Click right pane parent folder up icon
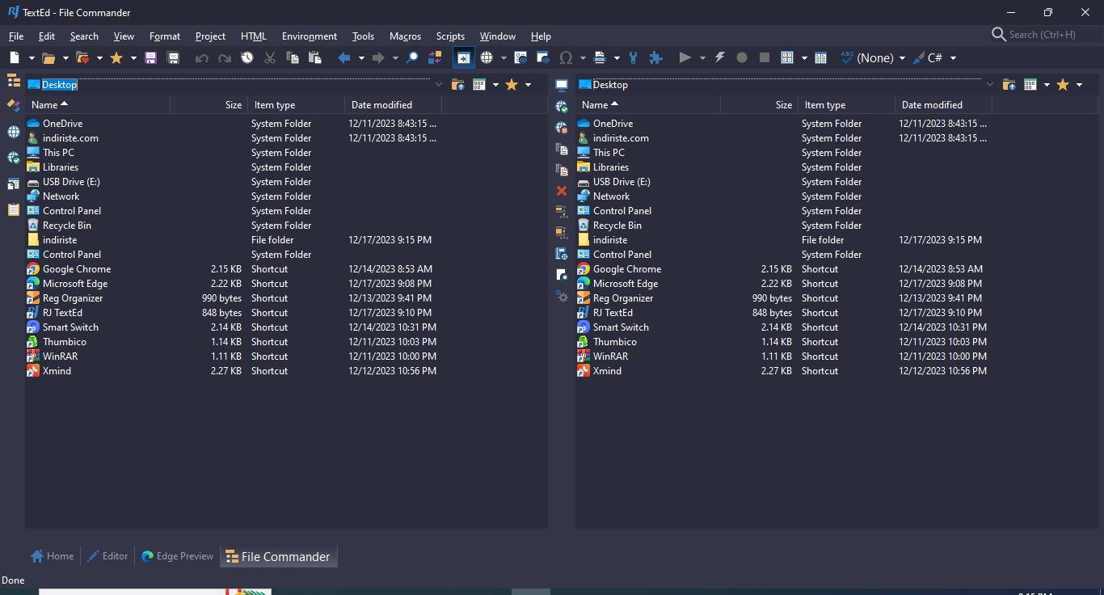1104x595 pixels. click(1009, 85)
